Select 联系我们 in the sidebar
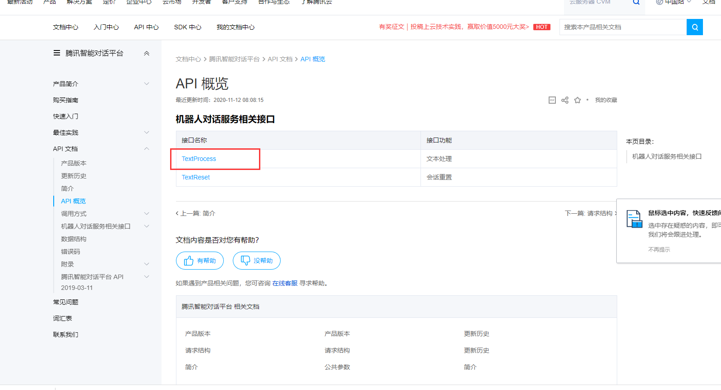721x390 pixels. click(x=65, y=335)
